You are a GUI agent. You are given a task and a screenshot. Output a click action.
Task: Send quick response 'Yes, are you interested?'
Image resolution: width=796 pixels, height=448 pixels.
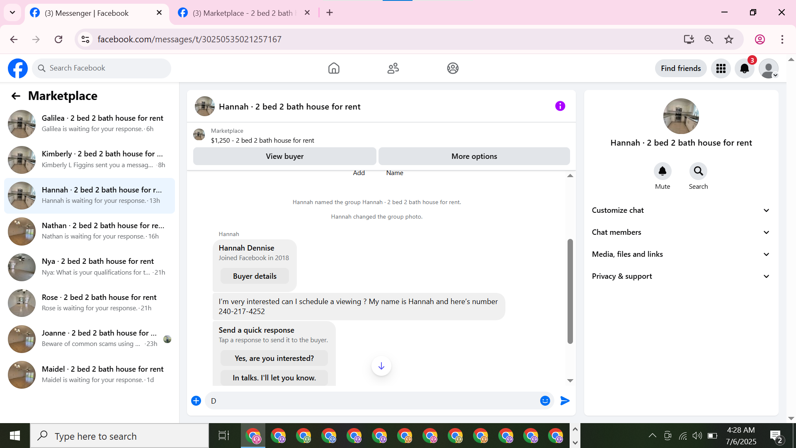(x=274, y=358)
